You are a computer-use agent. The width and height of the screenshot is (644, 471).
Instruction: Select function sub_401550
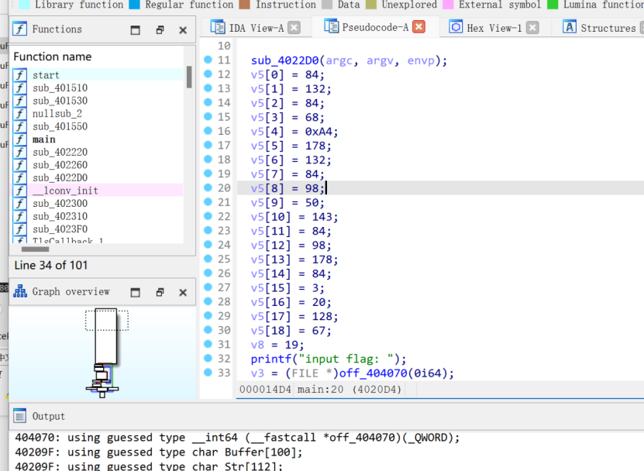coord(97,126)
